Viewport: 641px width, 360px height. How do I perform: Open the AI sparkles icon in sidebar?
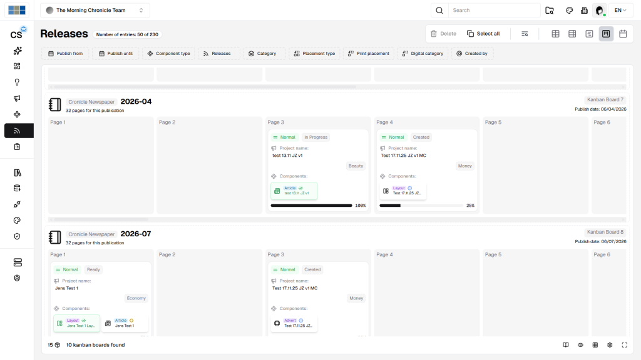[x=17, y=51]
